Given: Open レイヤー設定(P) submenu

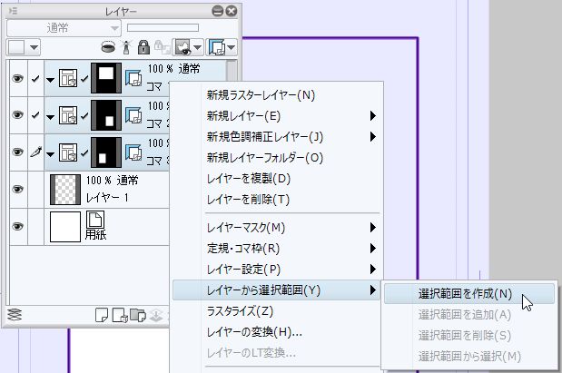Looking at the screenshot, I should click(x=276, y=270).
